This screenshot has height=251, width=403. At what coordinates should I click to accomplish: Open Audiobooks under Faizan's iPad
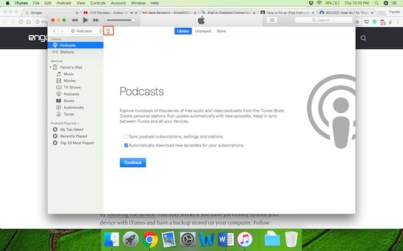click(x=74, y=107)
